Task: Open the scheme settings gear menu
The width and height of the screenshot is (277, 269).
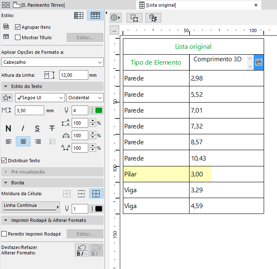Action: coord(115,18)
